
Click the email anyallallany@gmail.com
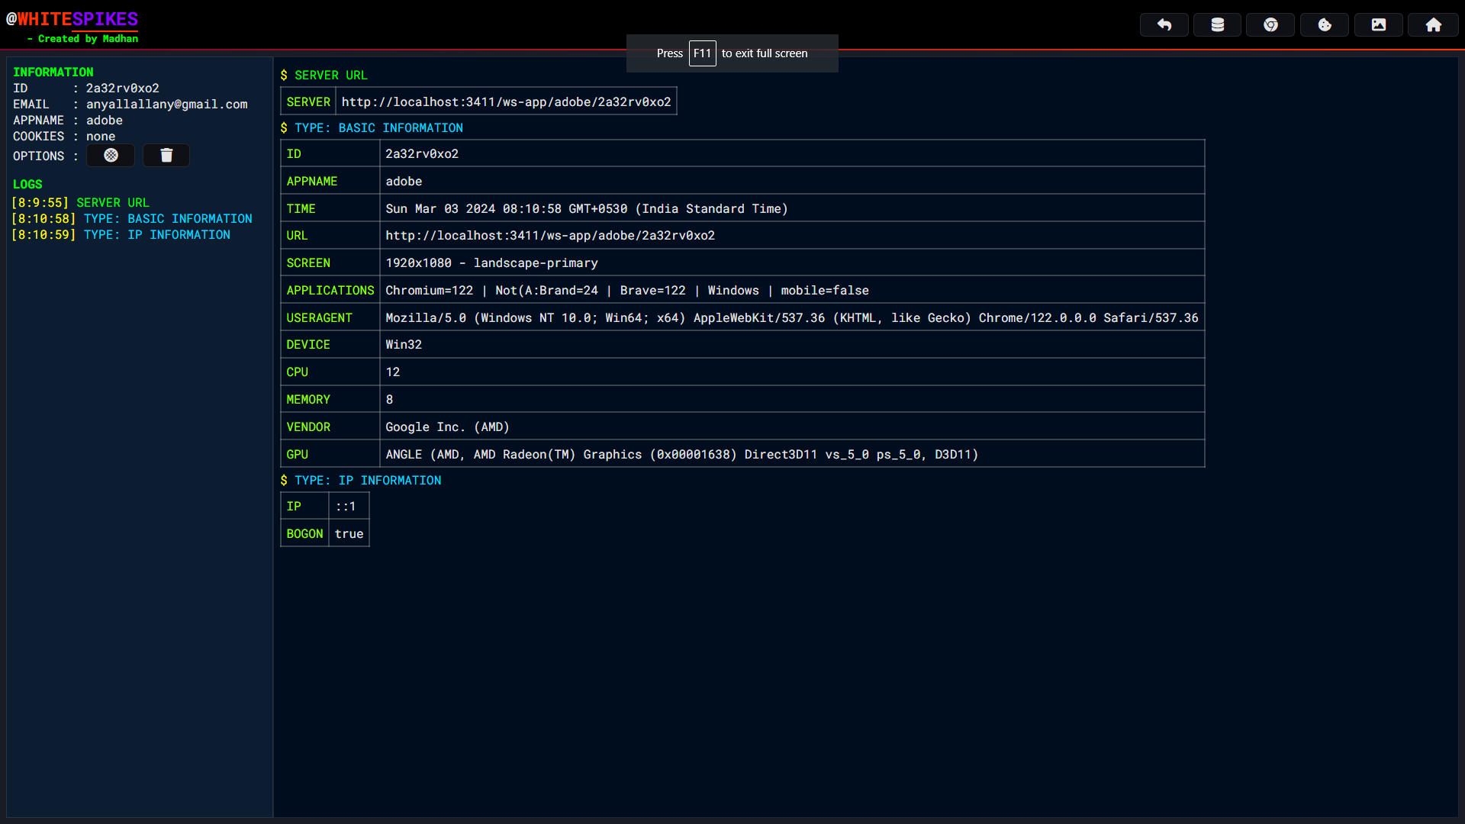(166, 105)
